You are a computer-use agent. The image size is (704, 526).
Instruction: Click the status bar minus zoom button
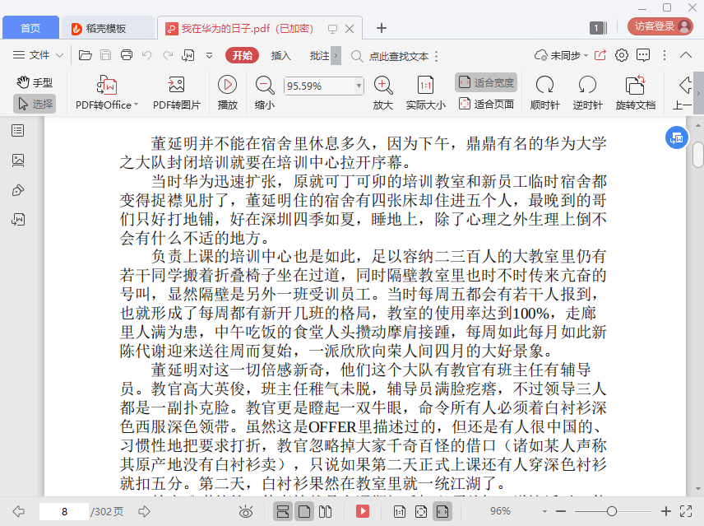[561, 511]
